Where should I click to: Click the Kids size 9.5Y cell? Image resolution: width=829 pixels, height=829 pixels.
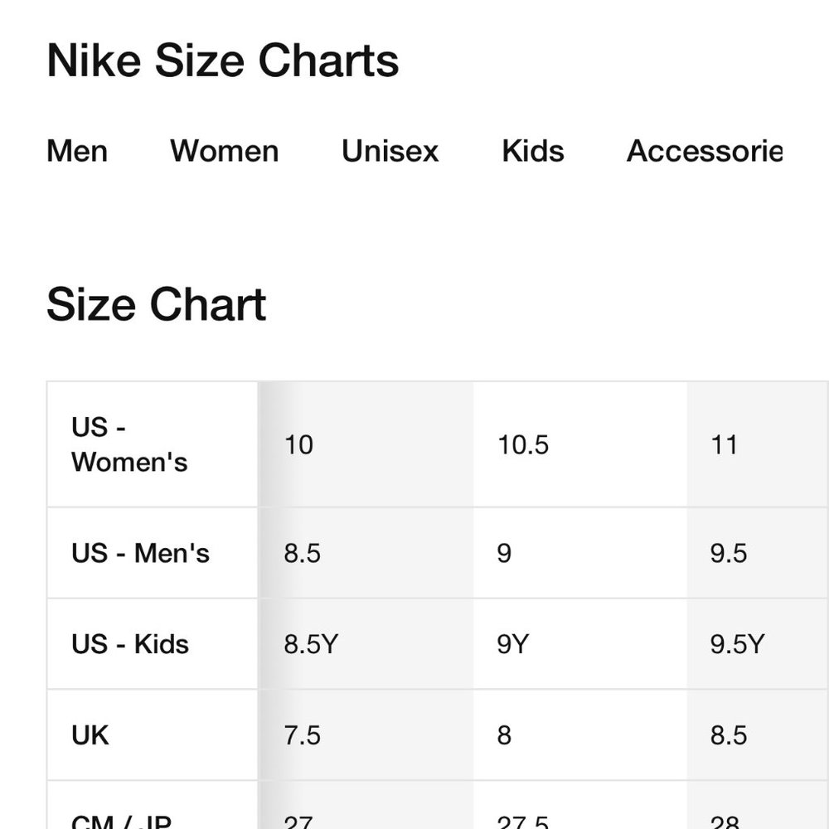click(x=758, y=644)
